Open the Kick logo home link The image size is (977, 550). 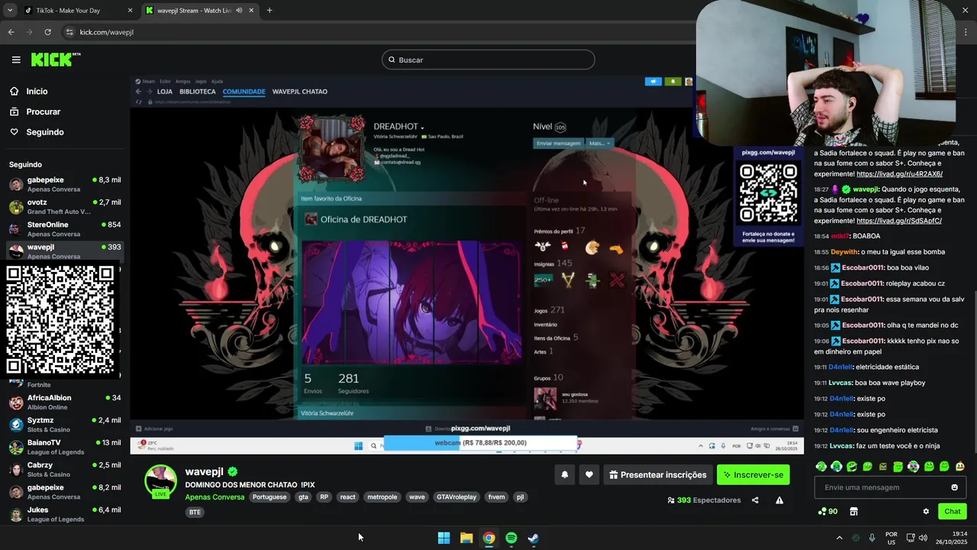55,60
